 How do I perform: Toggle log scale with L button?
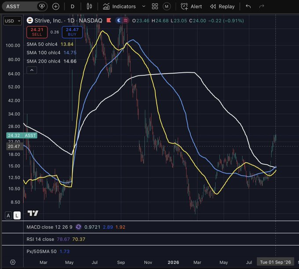pos(17,215)
